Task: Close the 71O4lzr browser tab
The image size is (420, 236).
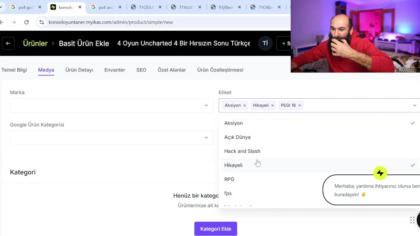Action: 279,7
